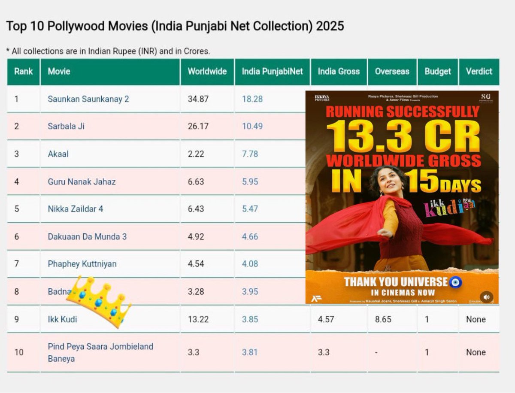Click Worldwide value 2.22
The height and width of the screenshot is (393, 515).
point(196,154)
